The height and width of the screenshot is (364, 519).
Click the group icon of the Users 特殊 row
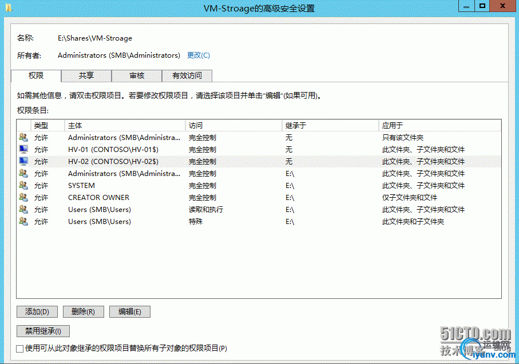[23, 221]
